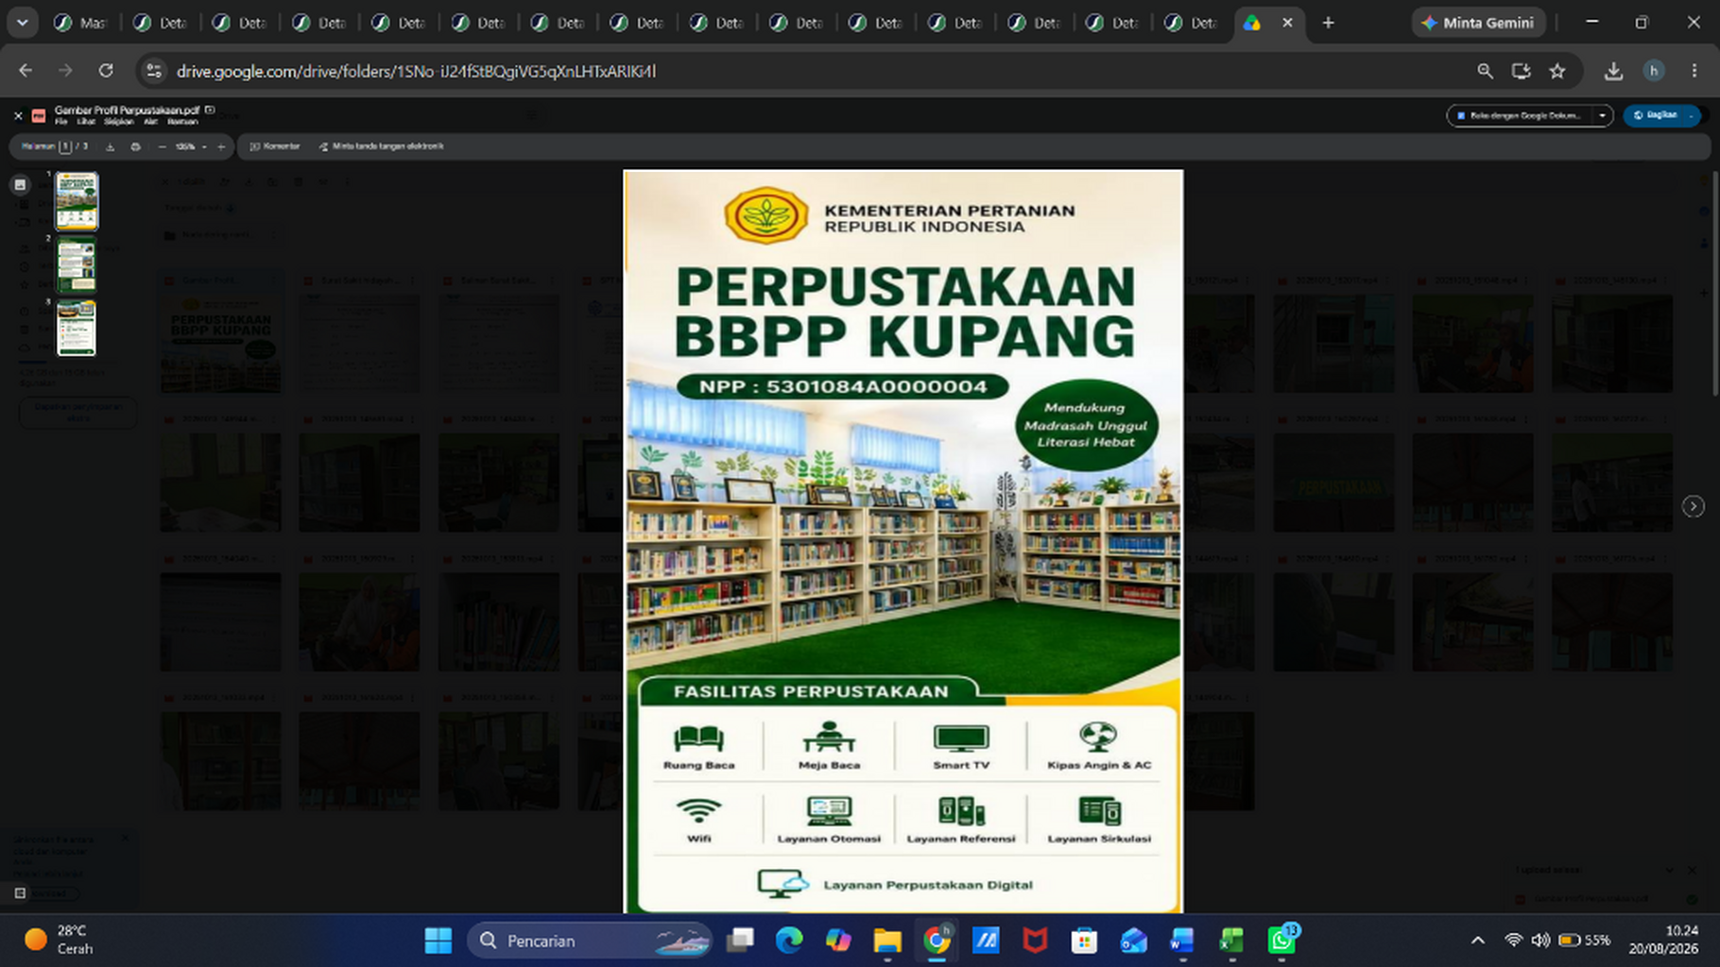Zoom in with the plus icon
This screenshot has width=1720, height=967.
click(221, 146)
